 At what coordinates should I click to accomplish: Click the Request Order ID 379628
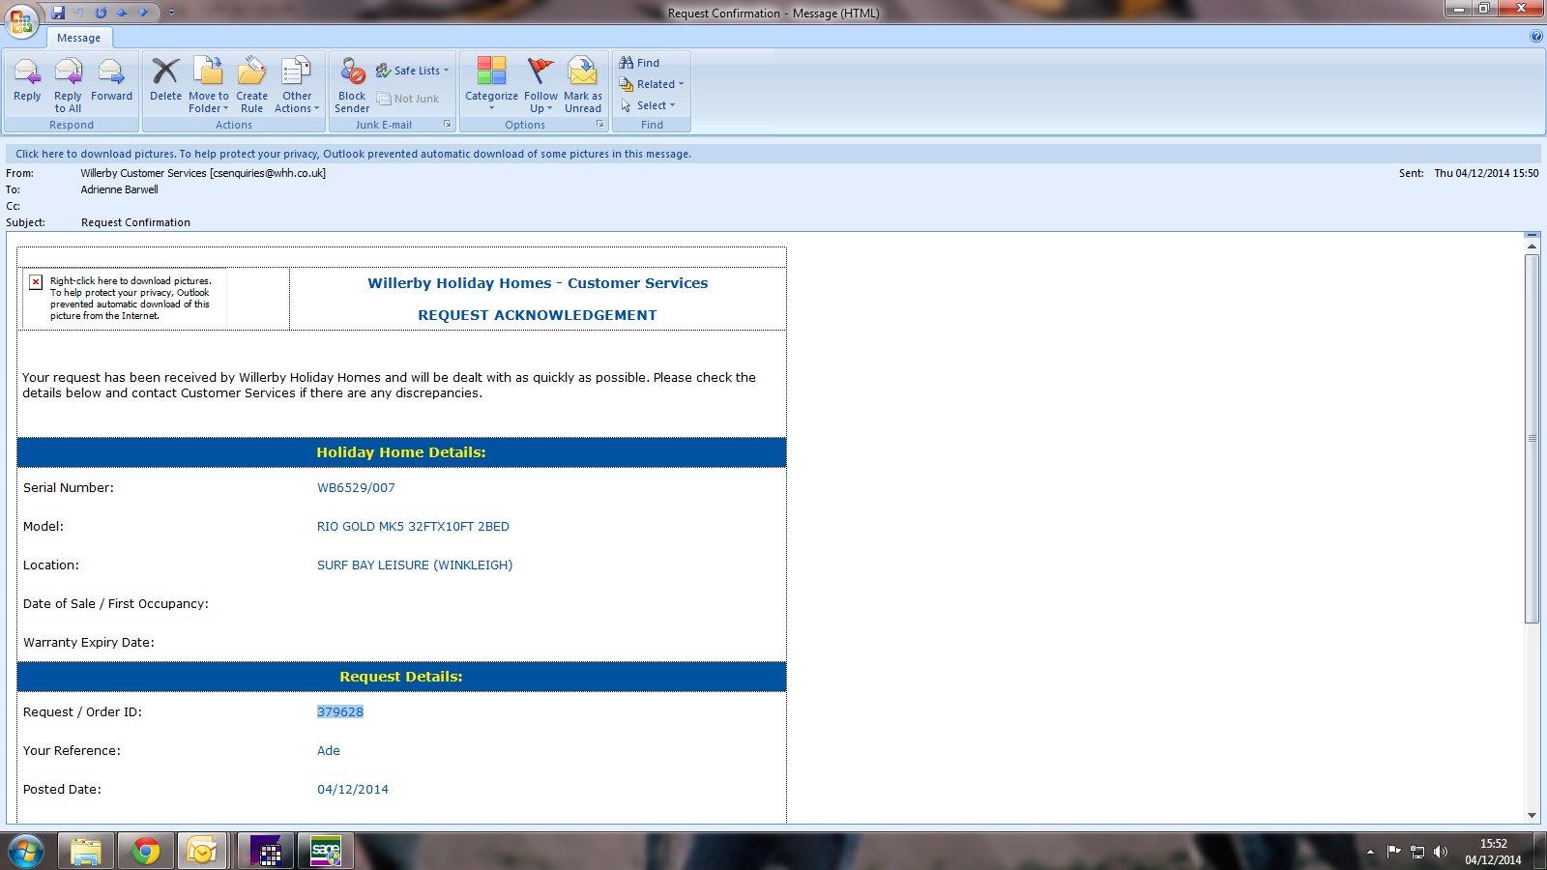tap(340, 711)
